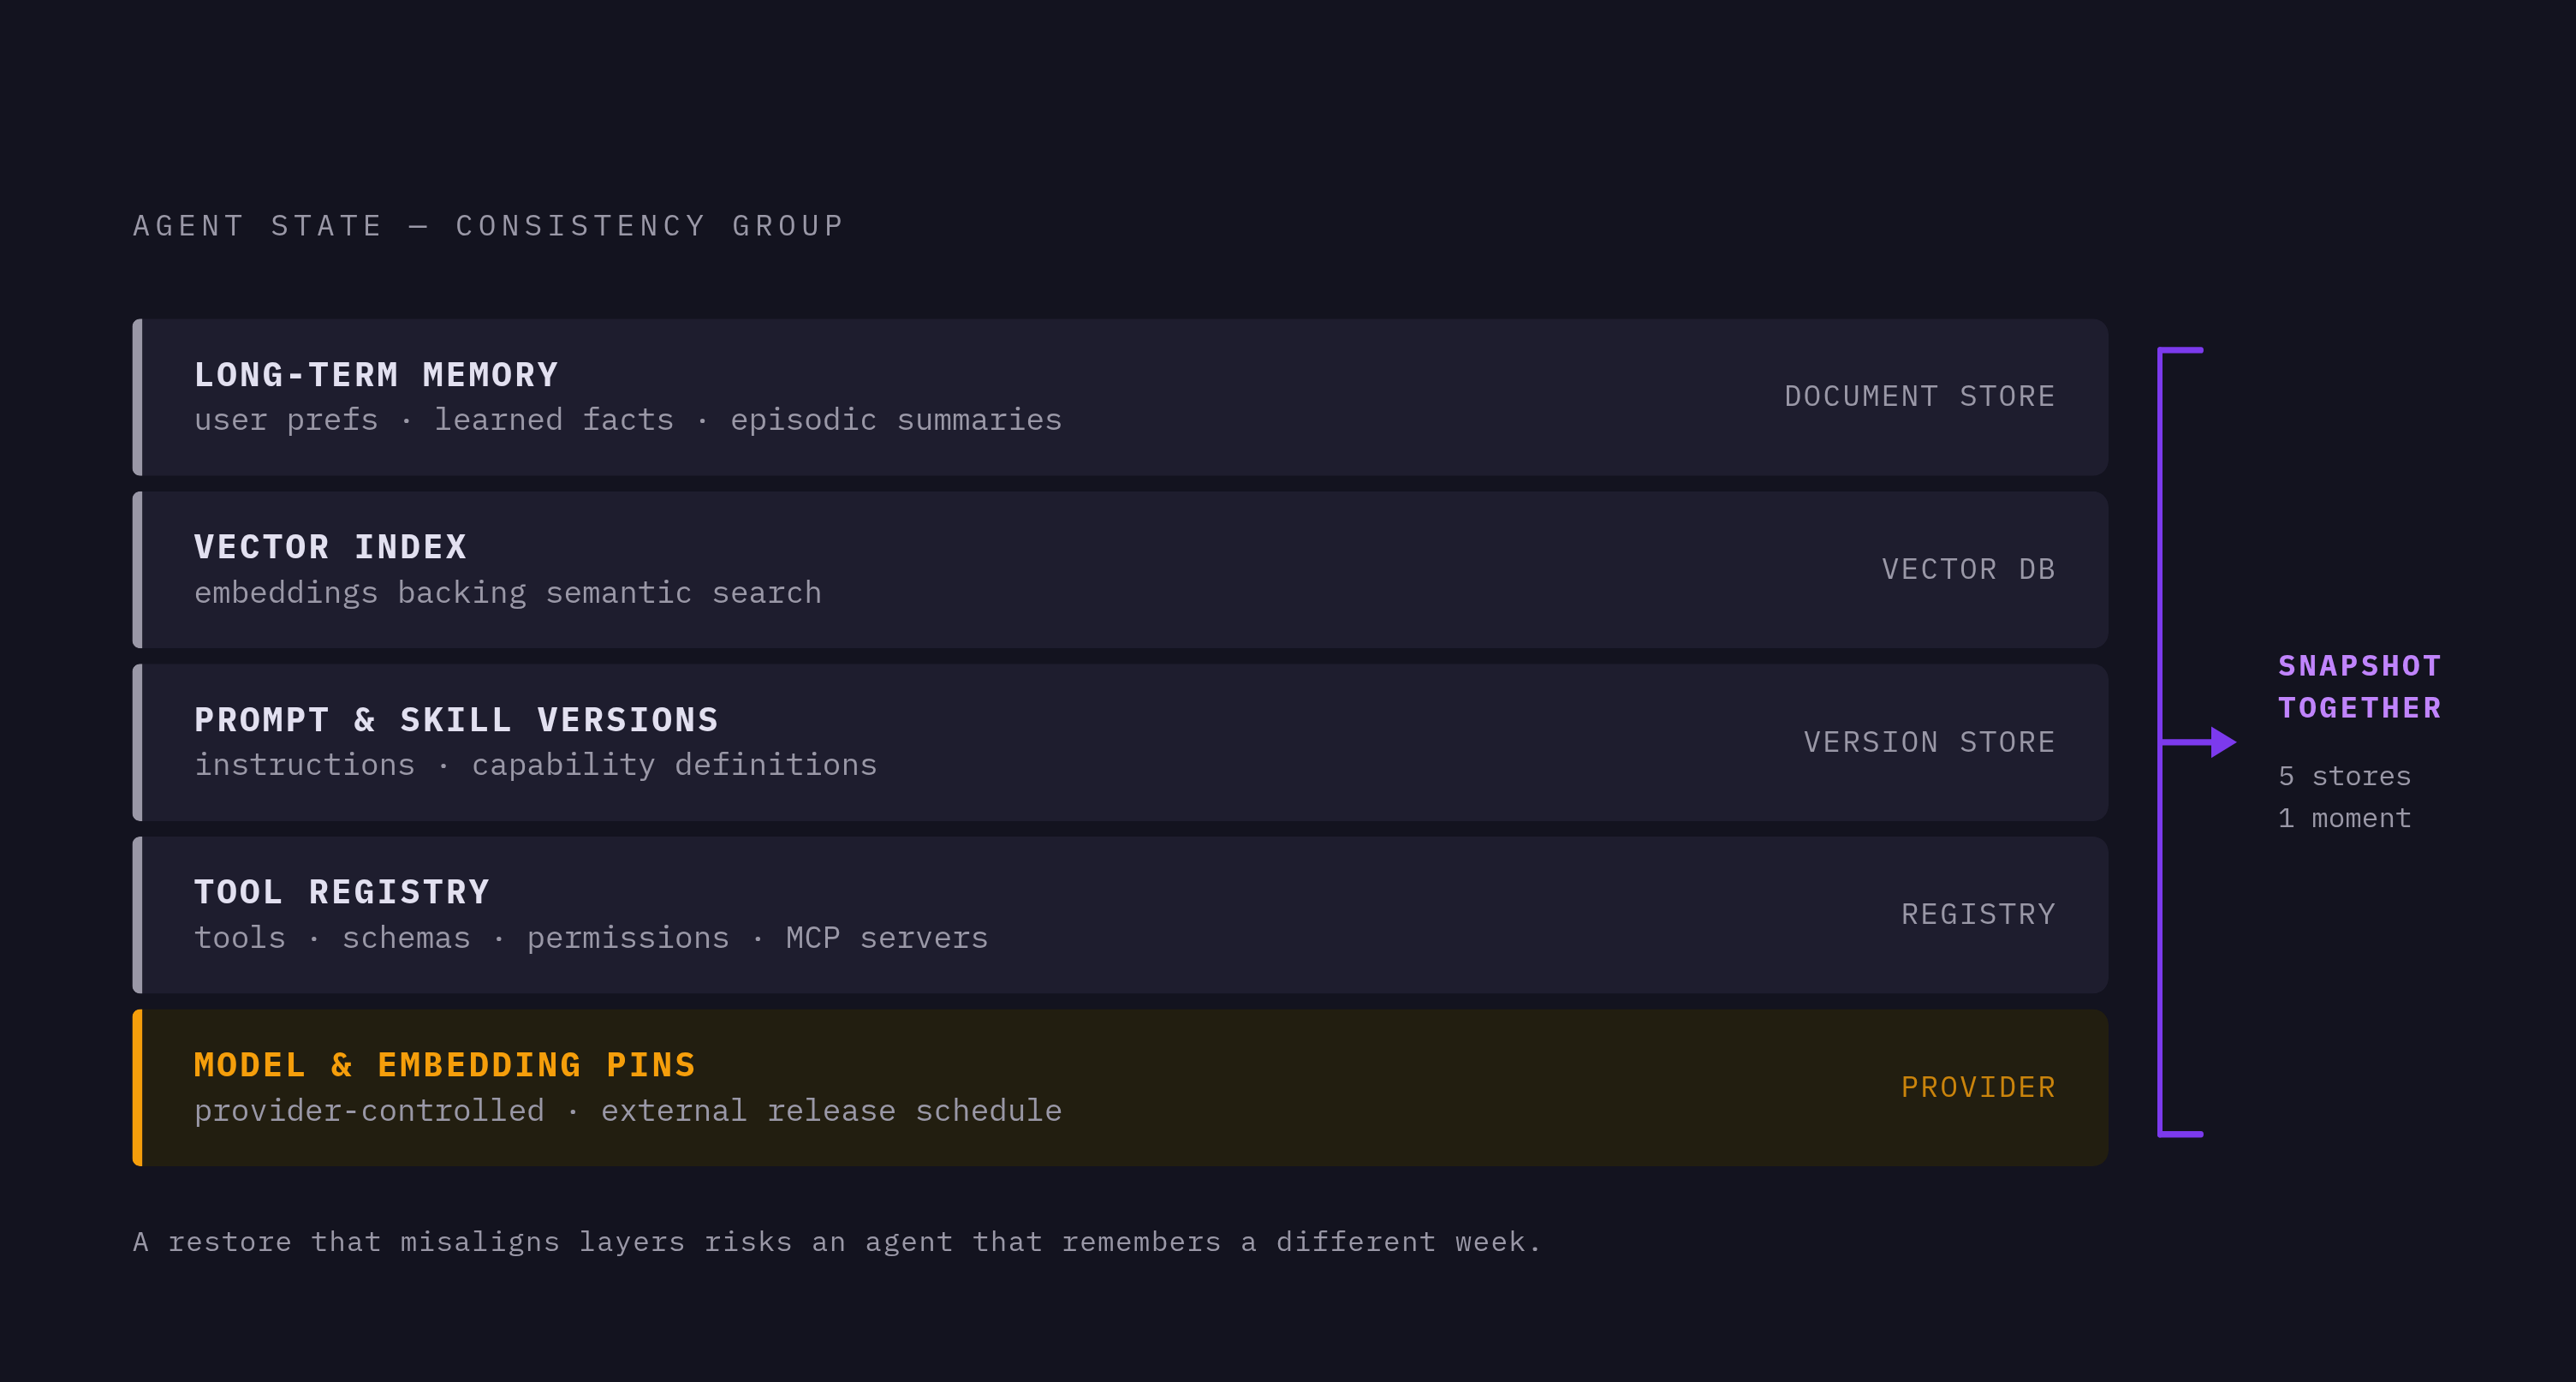The width and height of the screenshot is (2576, 1382).
Task: Select the Vector Index heading
Action: click(331, 547)
